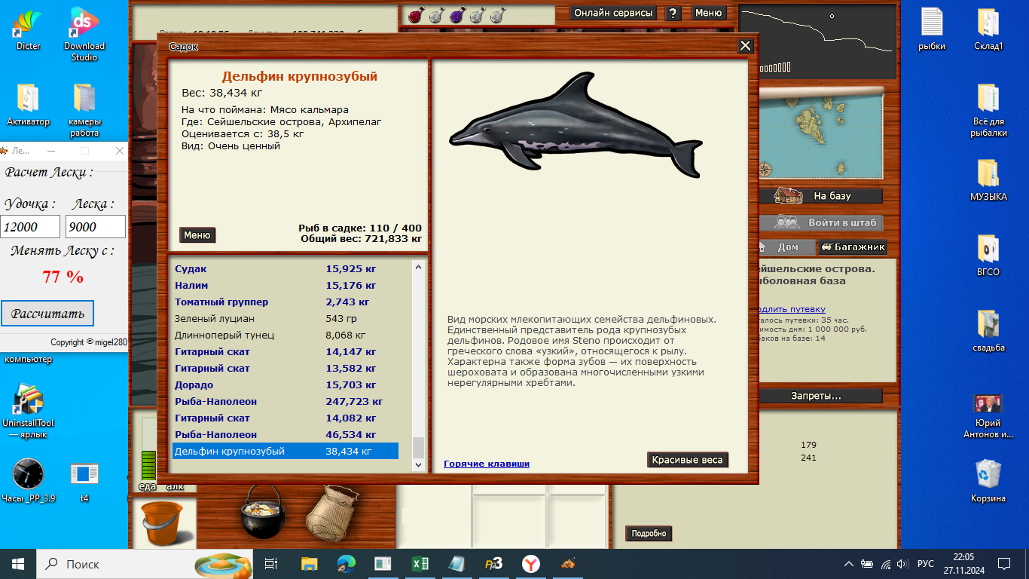Image resolution: width=1029 pixels, height=579 pixels.
Task: Open the Yandex browser taskbar icon
Action: tap(531, 563)
